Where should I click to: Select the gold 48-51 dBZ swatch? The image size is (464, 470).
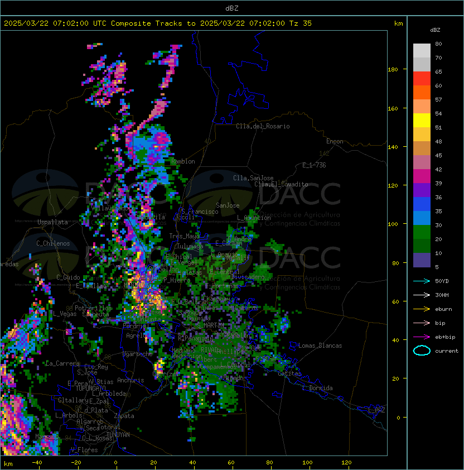pos(422,135)
